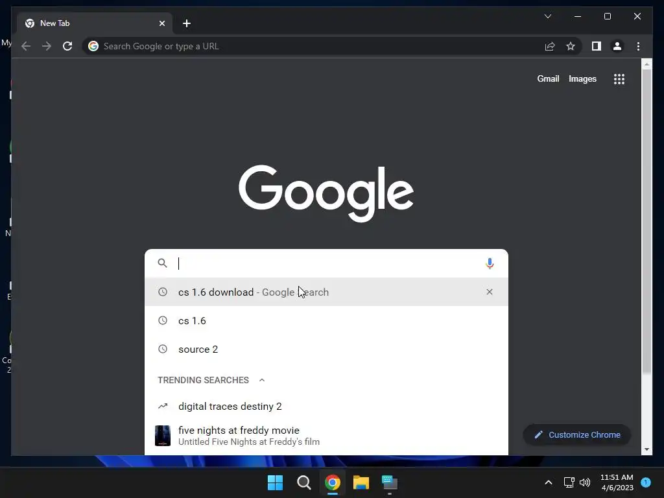Click the scrollbar up arrow
This screenshot has width=664, height=498.
coord(646,64)
